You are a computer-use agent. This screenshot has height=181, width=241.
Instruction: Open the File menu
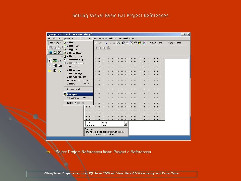tap(49, 39)
